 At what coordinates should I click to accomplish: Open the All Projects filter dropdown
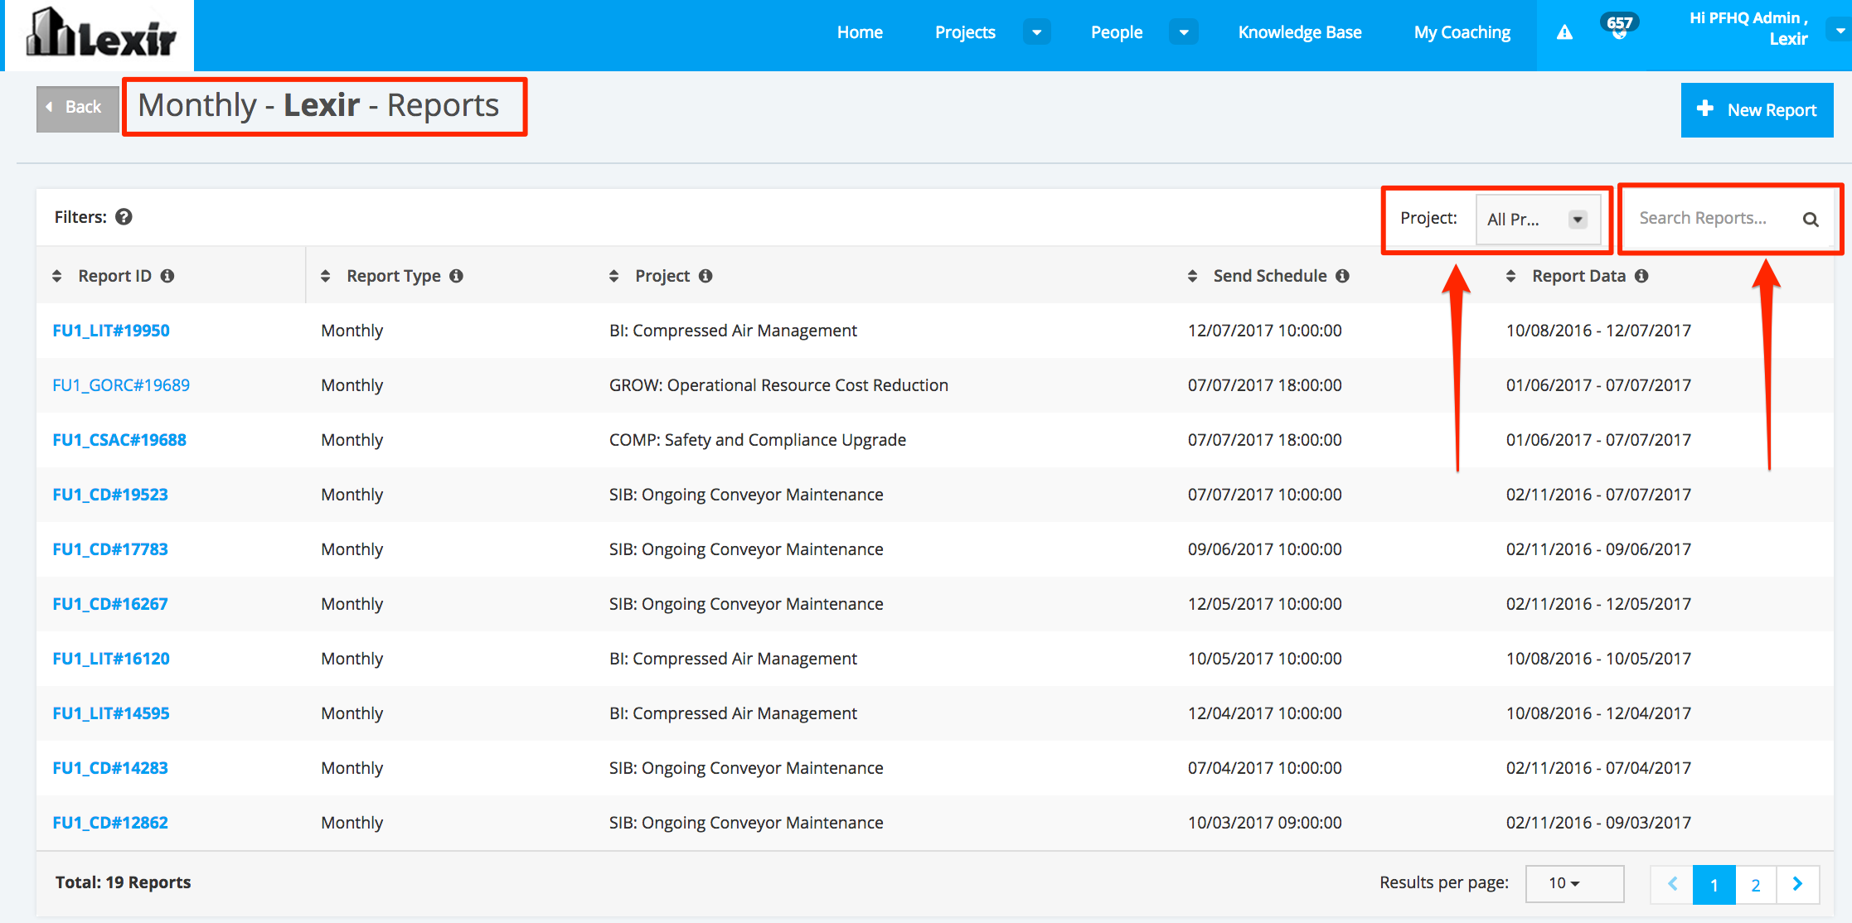point(1538,220)
